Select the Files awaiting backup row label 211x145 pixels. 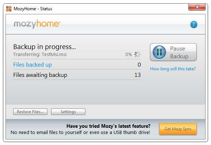[x=40, y=75]
